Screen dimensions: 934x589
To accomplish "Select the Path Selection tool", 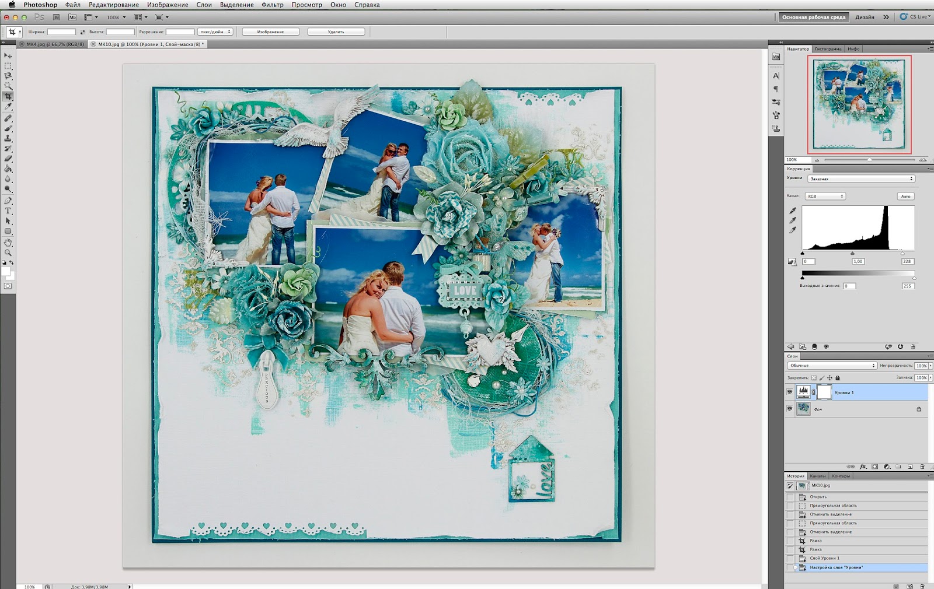I will point(8,221).
